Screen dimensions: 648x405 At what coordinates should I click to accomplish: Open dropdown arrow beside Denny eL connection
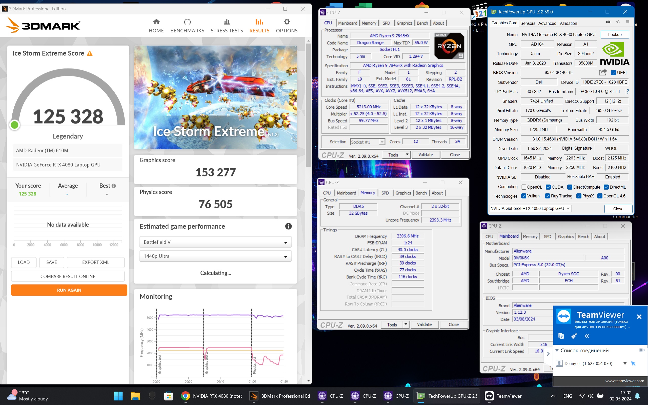click(624, 363)
